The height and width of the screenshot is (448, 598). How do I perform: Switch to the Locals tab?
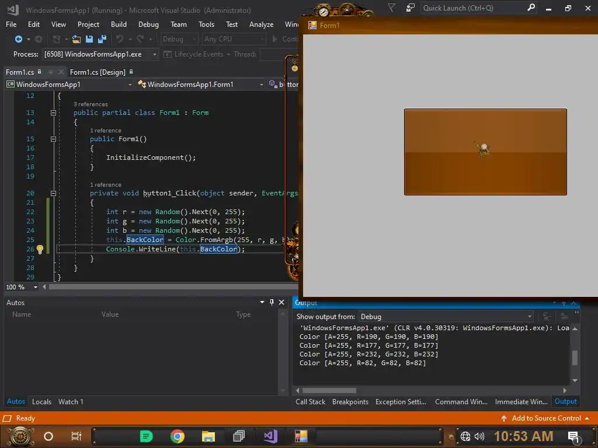tap(41, 401)
